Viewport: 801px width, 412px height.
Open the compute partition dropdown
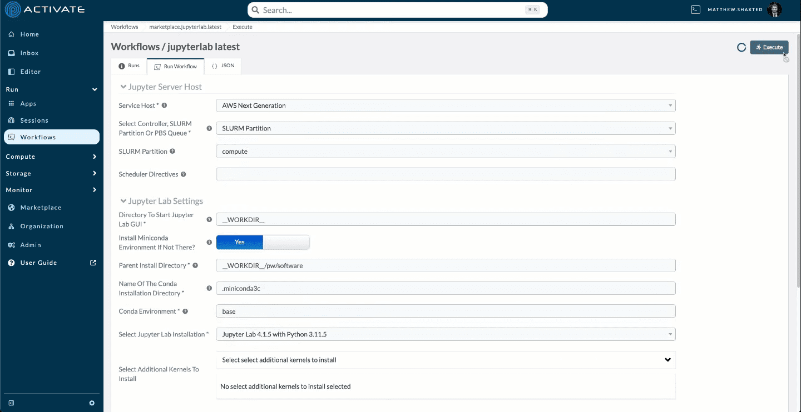point(446,151)
